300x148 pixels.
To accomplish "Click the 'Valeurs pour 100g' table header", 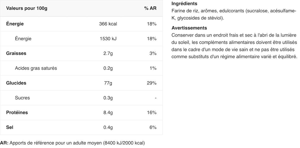I will tap(27, 8).
